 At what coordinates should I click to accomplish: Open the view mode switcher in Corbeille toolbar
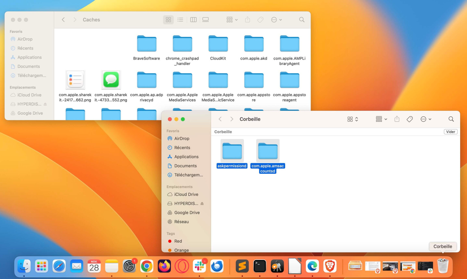click(x=353, y=119)
